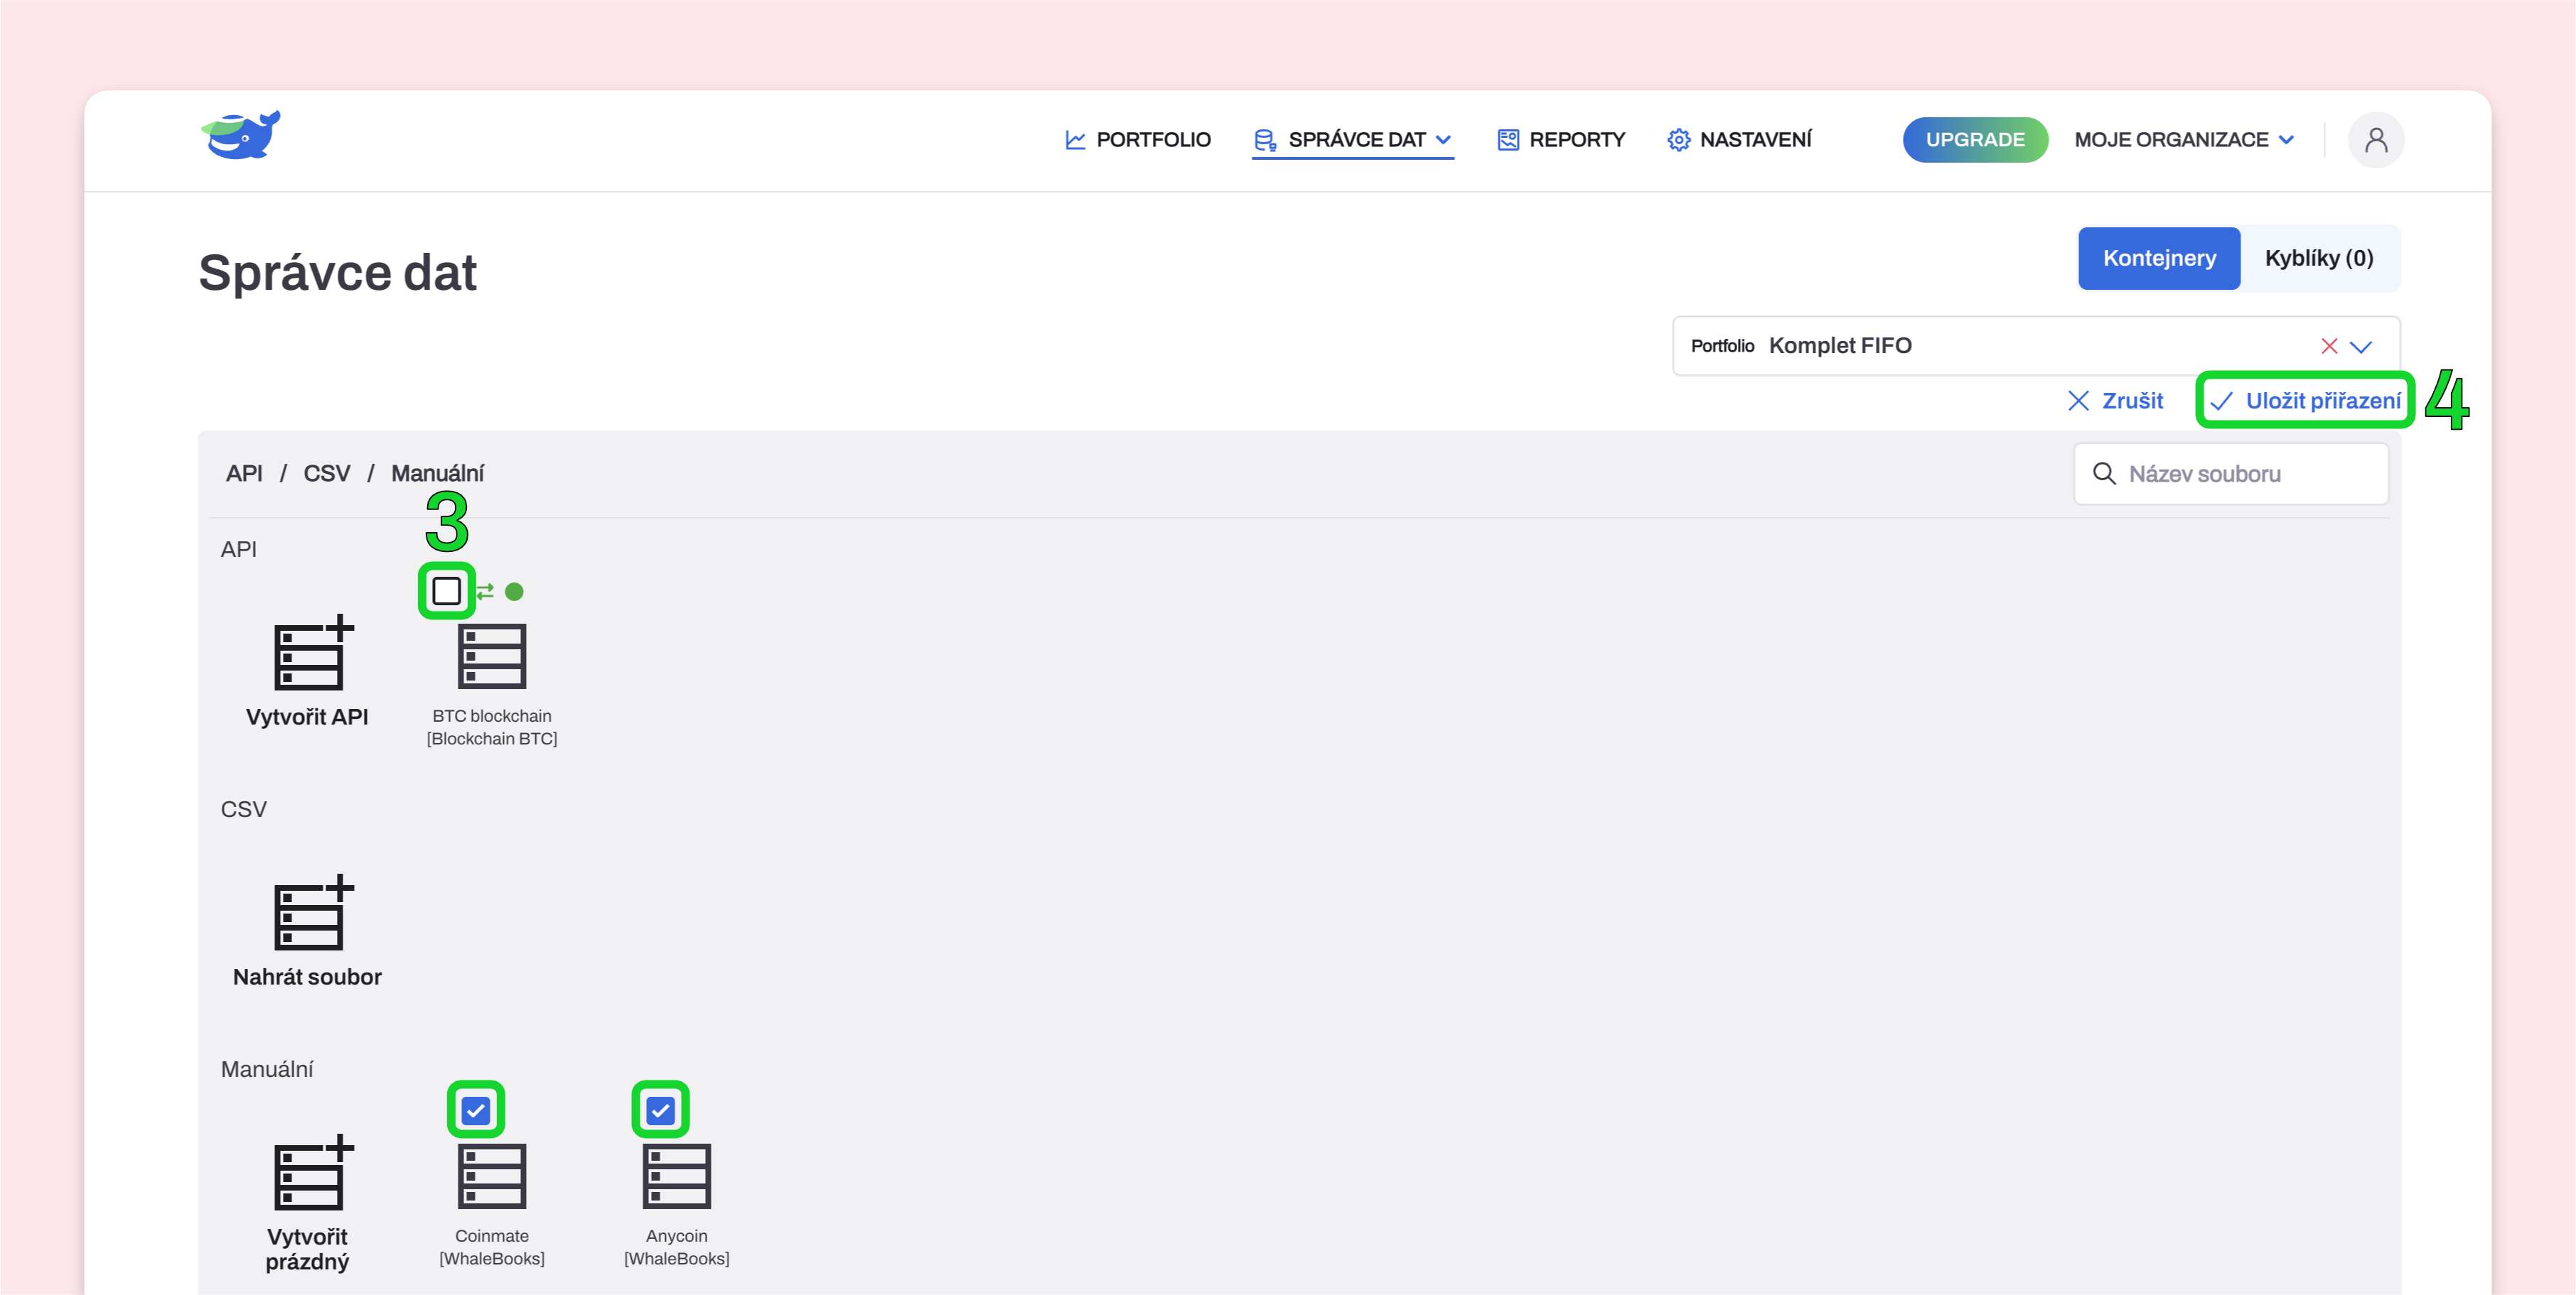Screen dimensions: 2576x1295
Task: Uncheck the Coinmate checkbox
Action: tap(476, 1110)
